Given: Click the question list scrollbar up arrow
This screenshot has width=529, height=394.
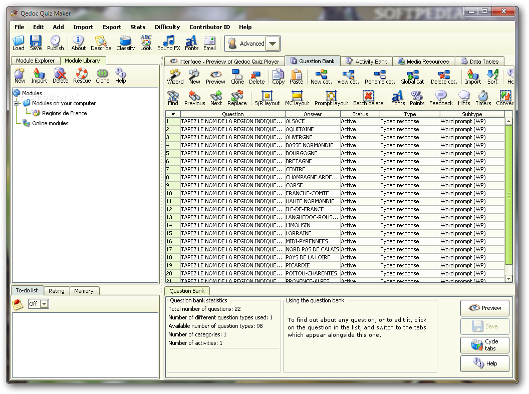Looking at the screenshot, I should [x=509, y=121].
